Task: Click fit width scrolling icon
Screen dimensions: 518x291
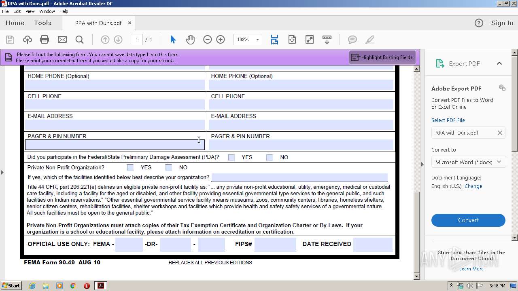Action: tap(274, 40)
